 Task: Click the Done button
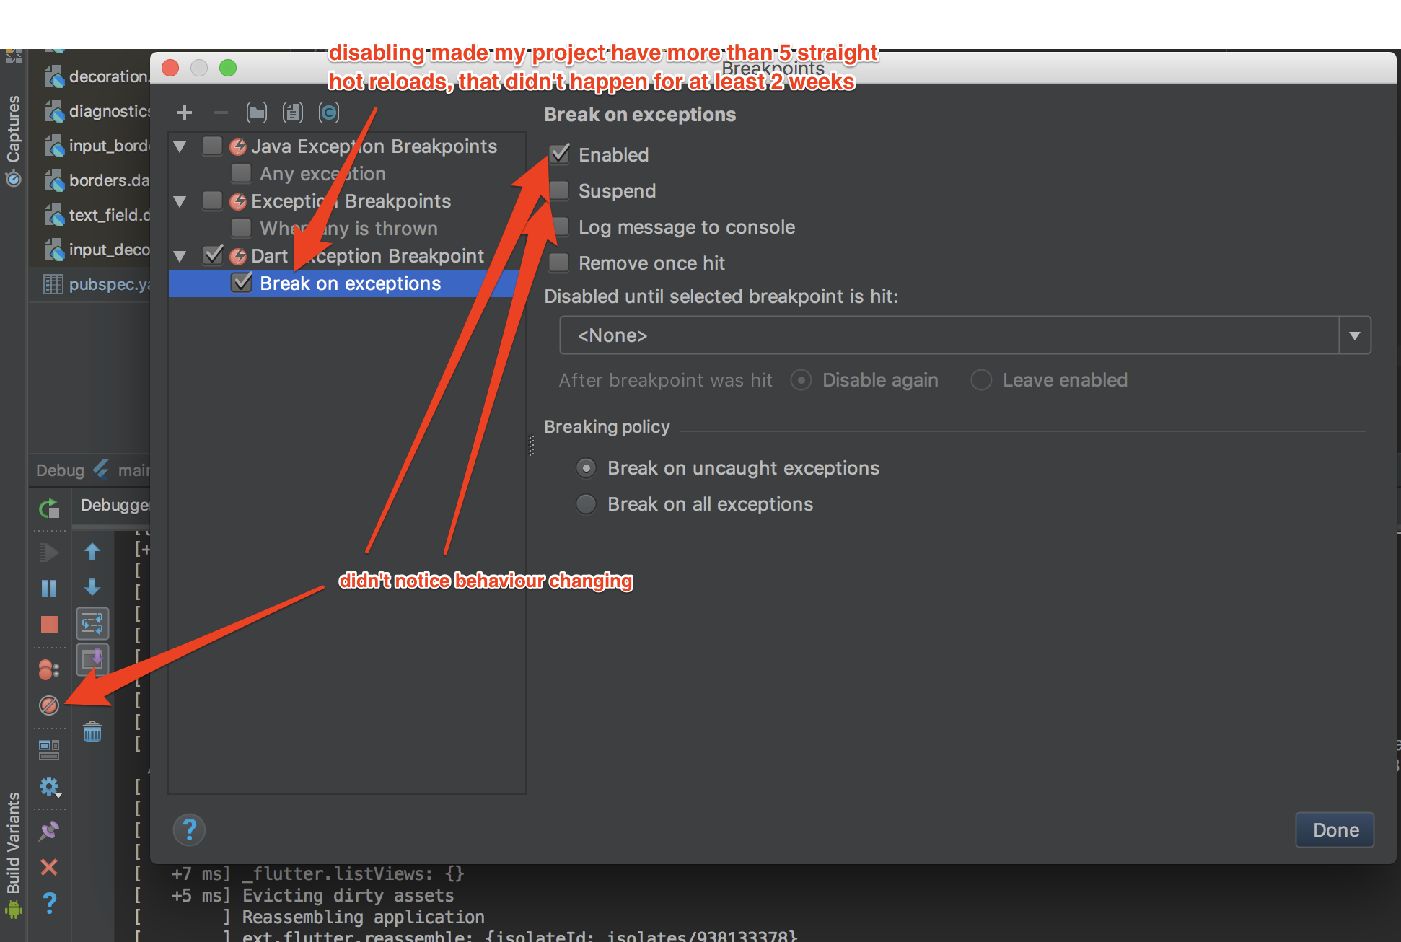(1334, 830)
